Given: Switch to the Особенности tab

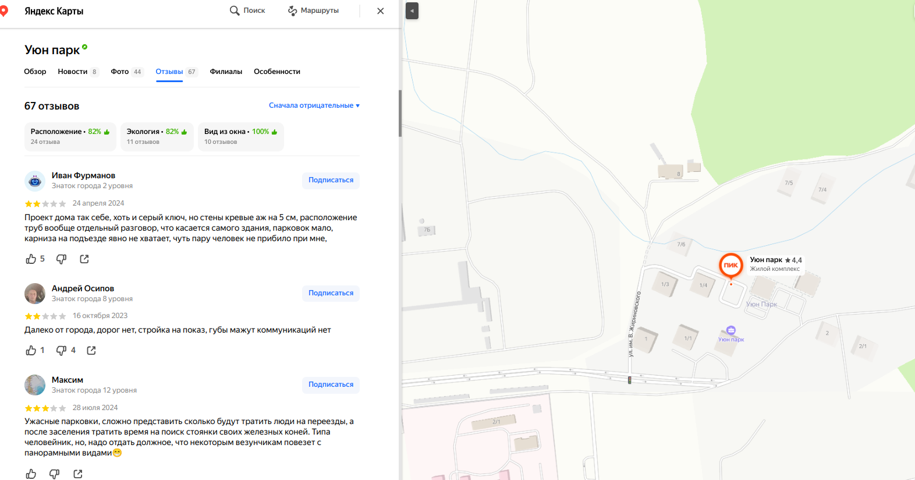Looking at the screenshot, I should (x=277, y=72).
